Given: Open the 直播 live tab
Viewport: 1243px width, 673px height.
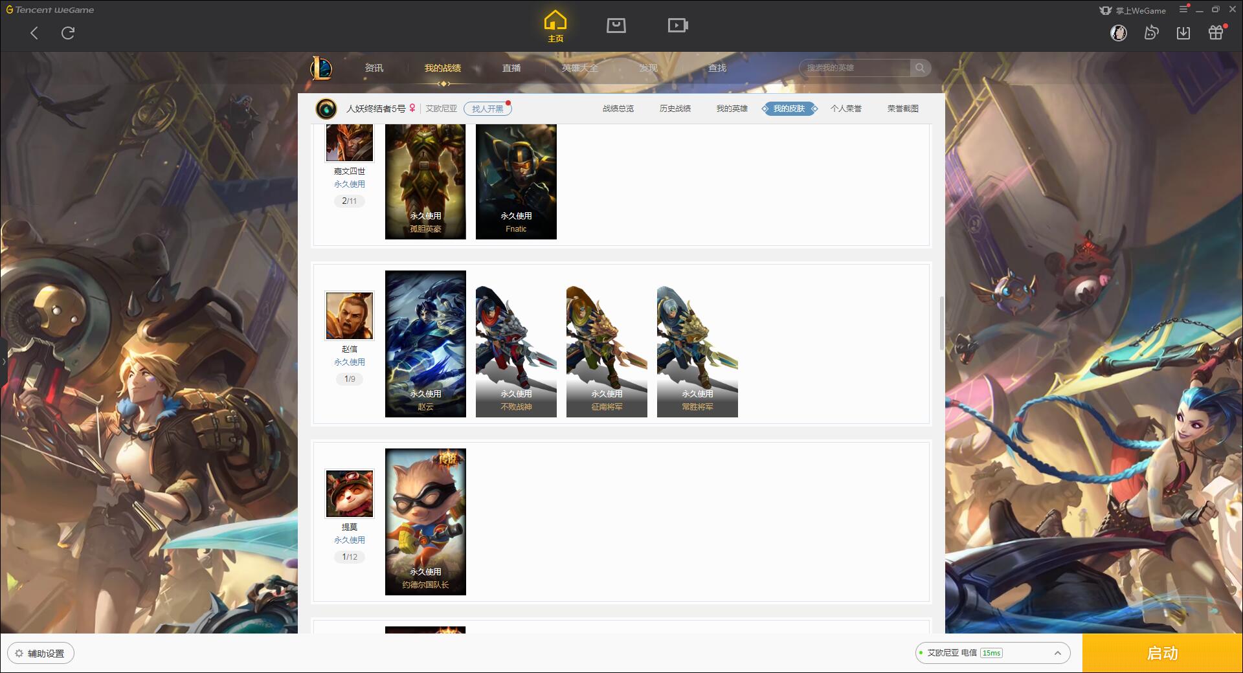Looking at the screenshot, I should click(511, 68).
